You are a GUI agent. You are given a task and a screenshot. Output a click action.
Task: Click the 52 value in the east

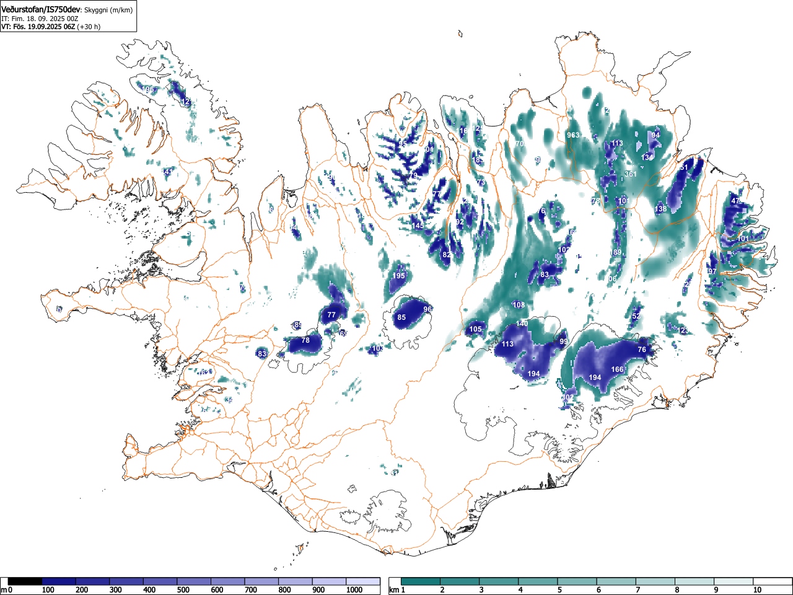pos(636,317)
